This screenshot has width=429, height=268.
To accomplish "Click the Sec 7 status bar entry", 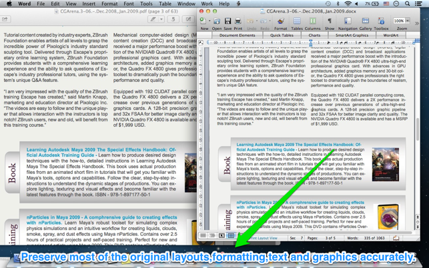I will point(296,238).
